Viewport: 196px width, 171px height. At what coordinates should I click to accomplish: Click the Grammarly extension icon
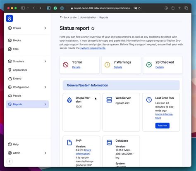pos(55,8)
